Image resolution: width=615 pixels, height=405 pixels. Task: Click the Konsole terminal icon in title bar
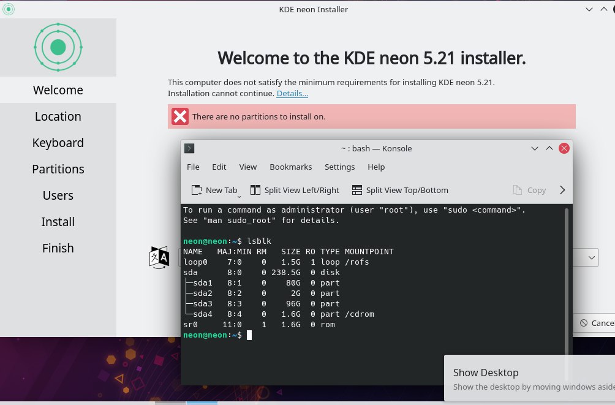tap(189, 148)
